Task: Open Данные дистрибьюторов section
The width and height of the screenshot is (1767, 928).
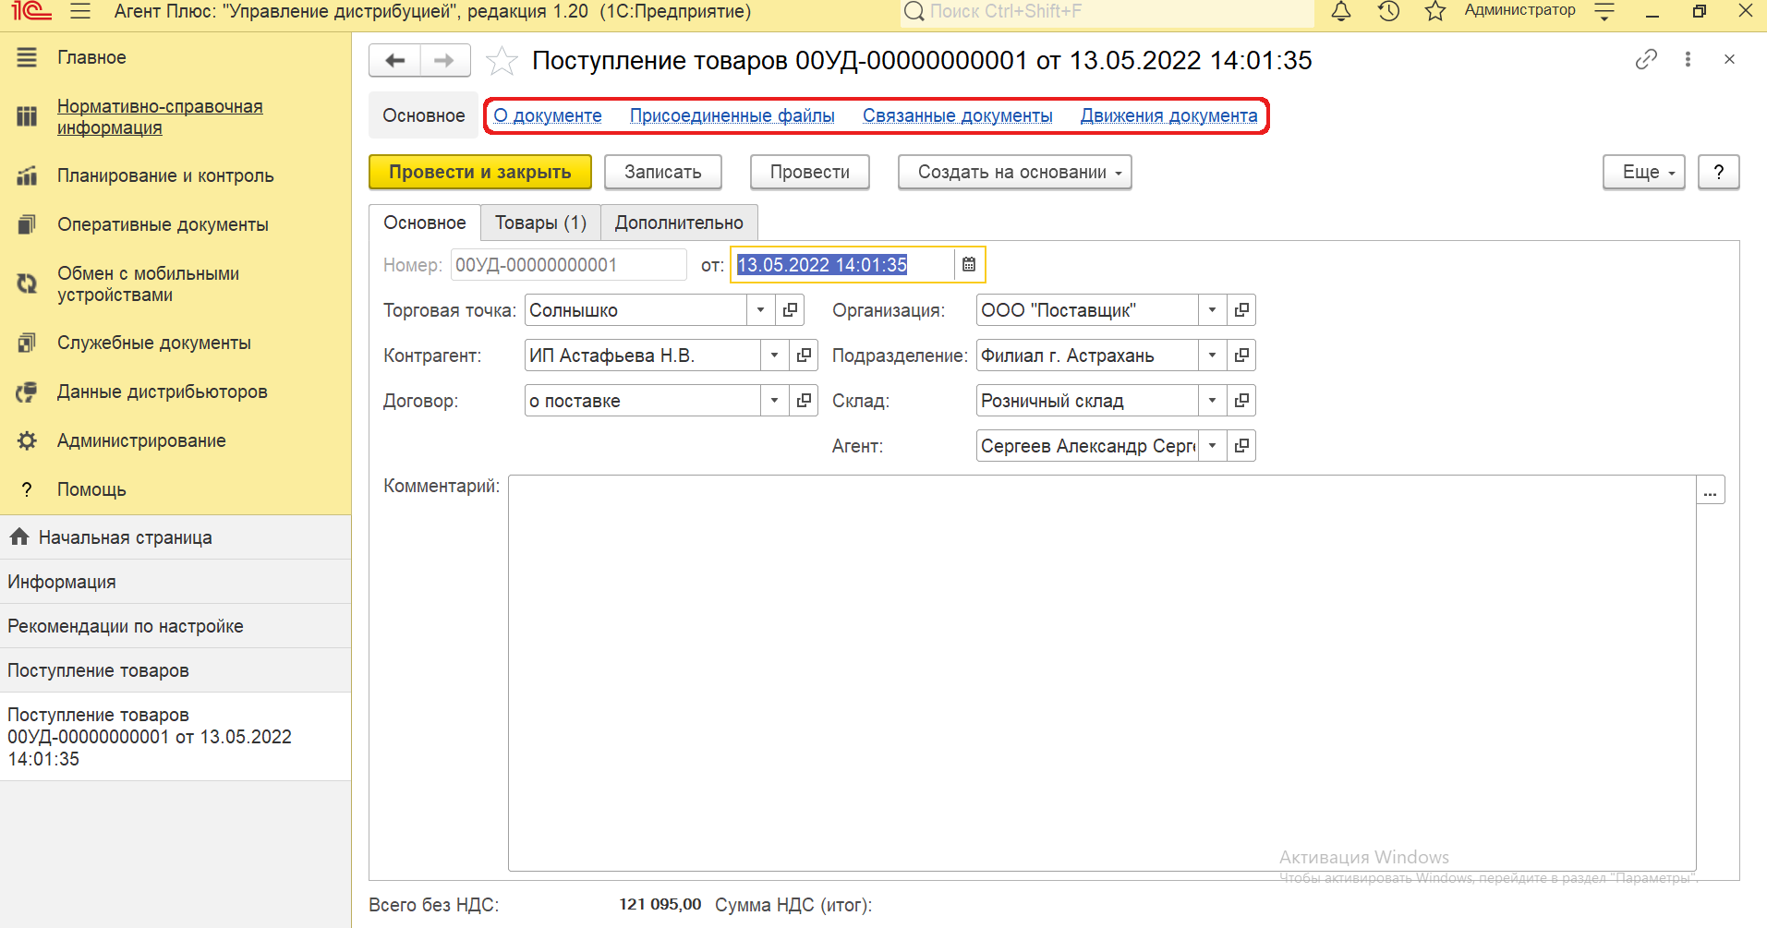Action: click(163, 392)
